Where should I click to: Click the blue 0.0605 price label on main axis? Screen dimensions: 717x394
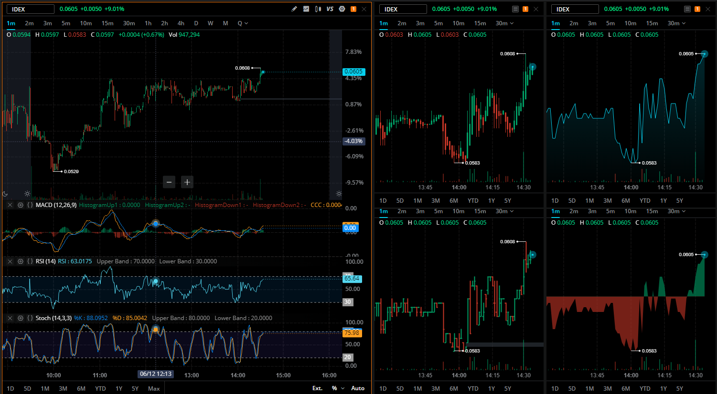click(353, 72)
